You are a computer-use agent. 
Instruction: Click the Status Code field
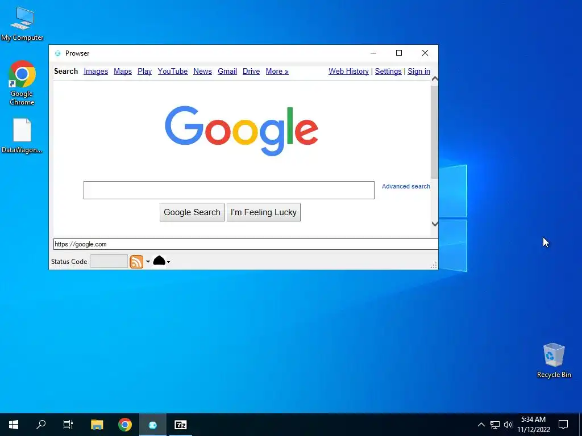tap(109, 261)
